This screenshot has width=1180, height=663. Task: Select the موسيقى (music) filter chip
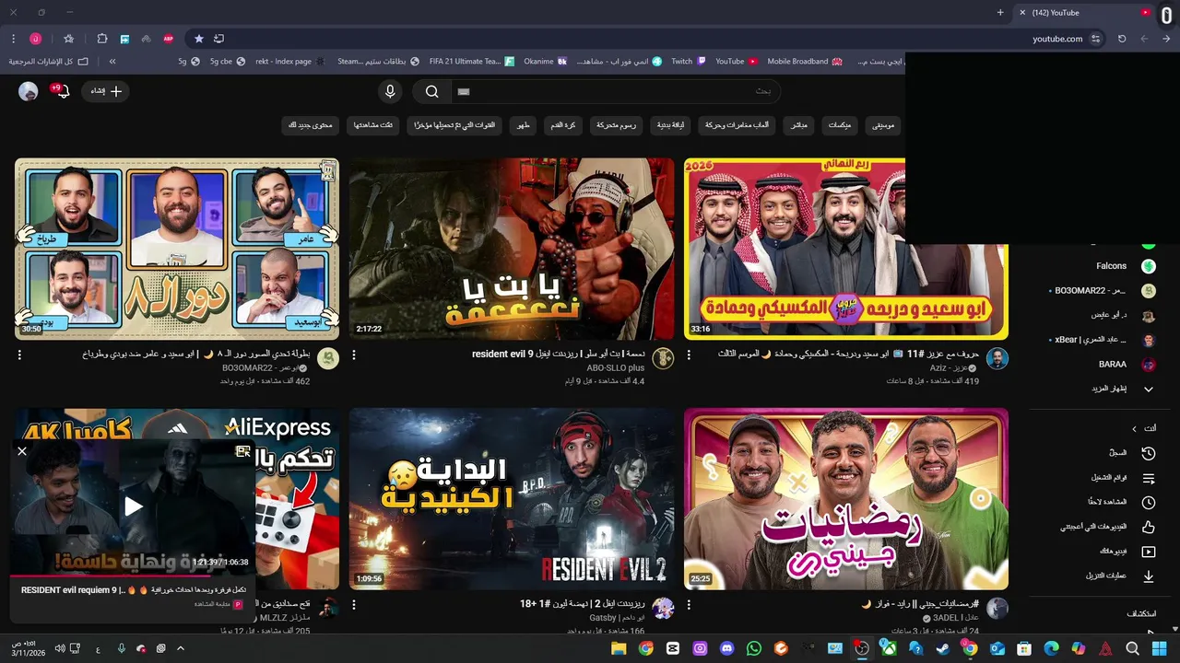(x=883, y=125)
